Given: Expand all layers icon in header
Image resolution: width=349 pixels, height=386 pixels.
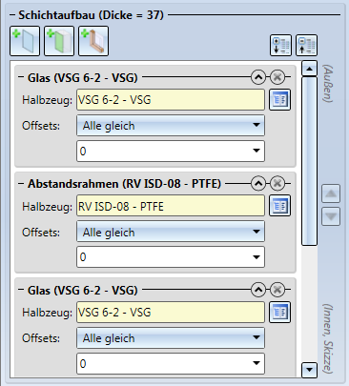Looking at the screenshot, I should (281, 46).
